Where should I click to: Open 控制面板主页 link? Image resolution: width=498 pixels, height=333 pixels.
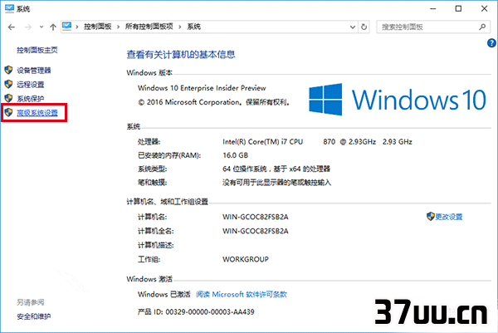(37, 50)
